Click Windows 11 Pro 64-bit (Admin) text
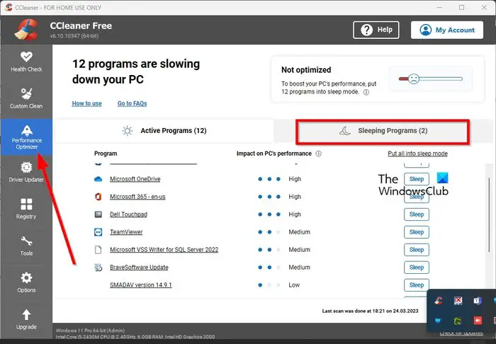 pyautogui.click(x=90, y=331)
